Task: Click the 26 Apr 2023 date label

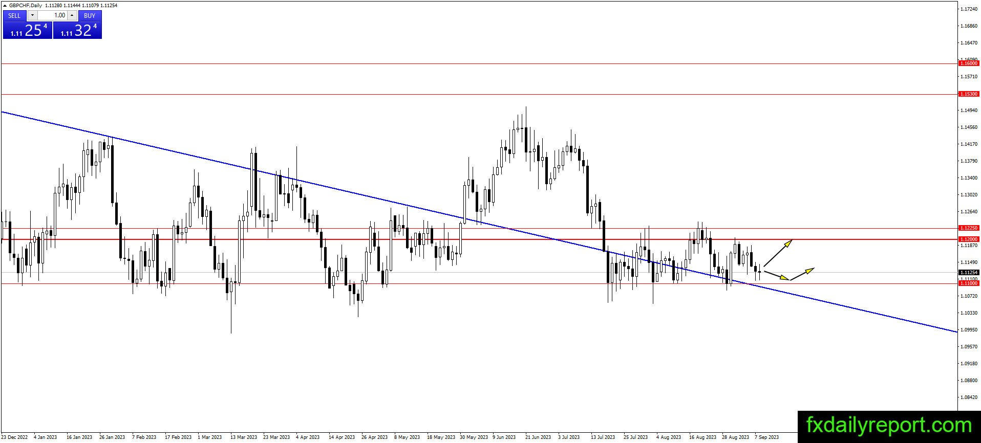Action: click(374, 437)
